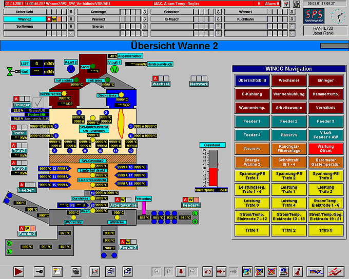
Task: Click the printer icon beside the alarm line
Action: (x=296, y=4)
